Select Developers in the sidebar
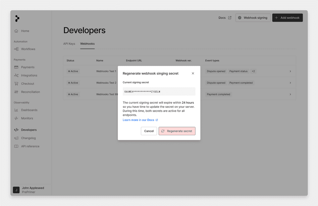 tap(29, 130)
